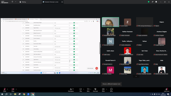Click Yoga Rizky perdana participant tile
The image size is (171, 96).
[145, 61]
